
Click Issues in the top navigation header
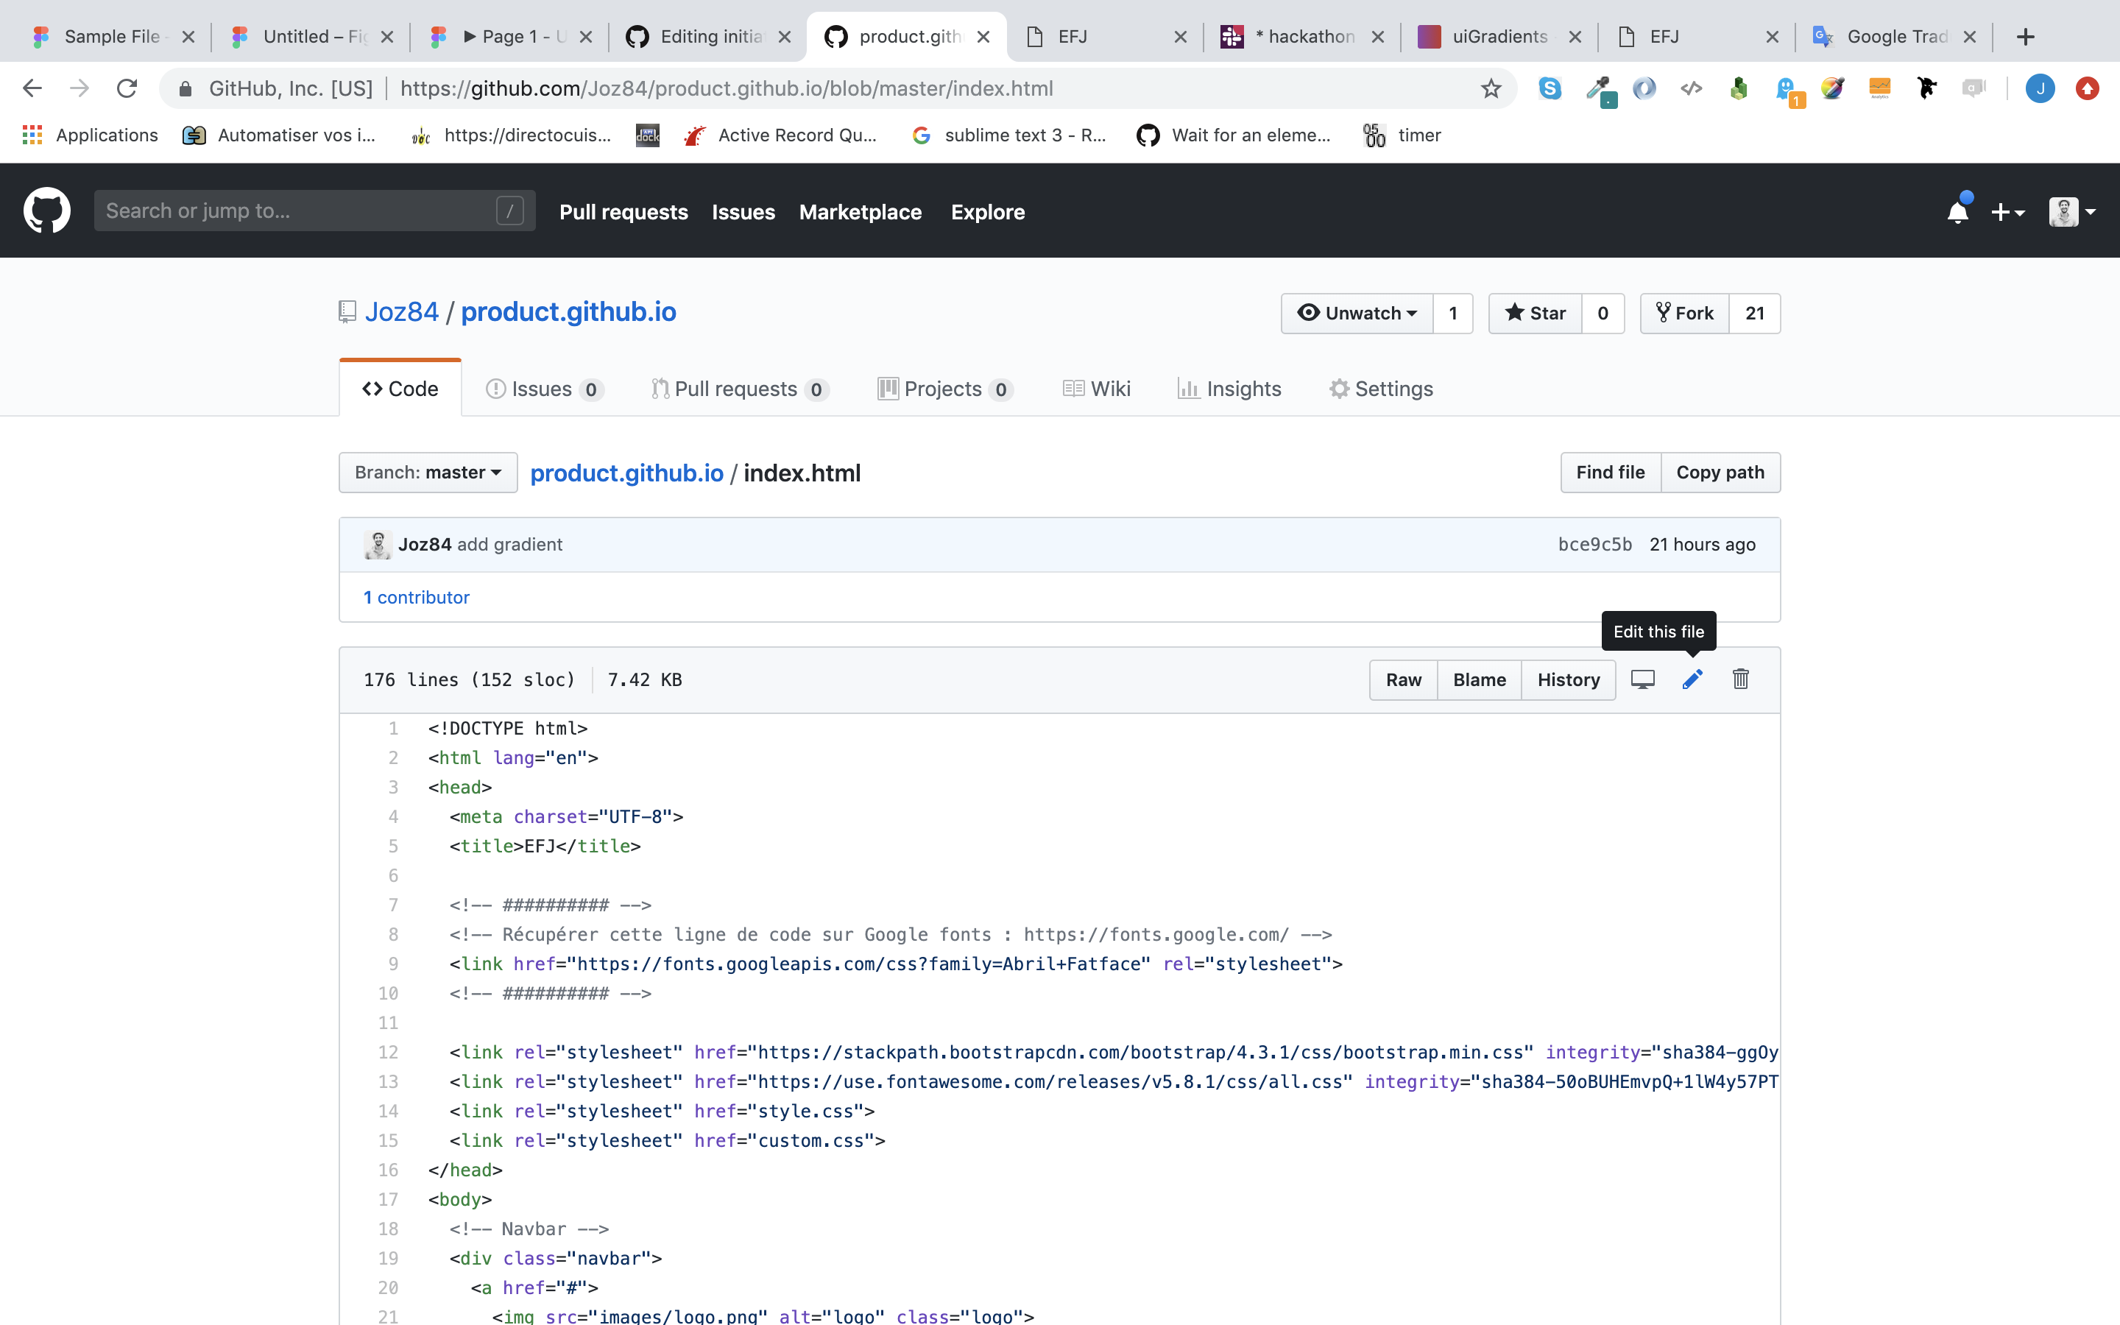[x=743, y=212]
